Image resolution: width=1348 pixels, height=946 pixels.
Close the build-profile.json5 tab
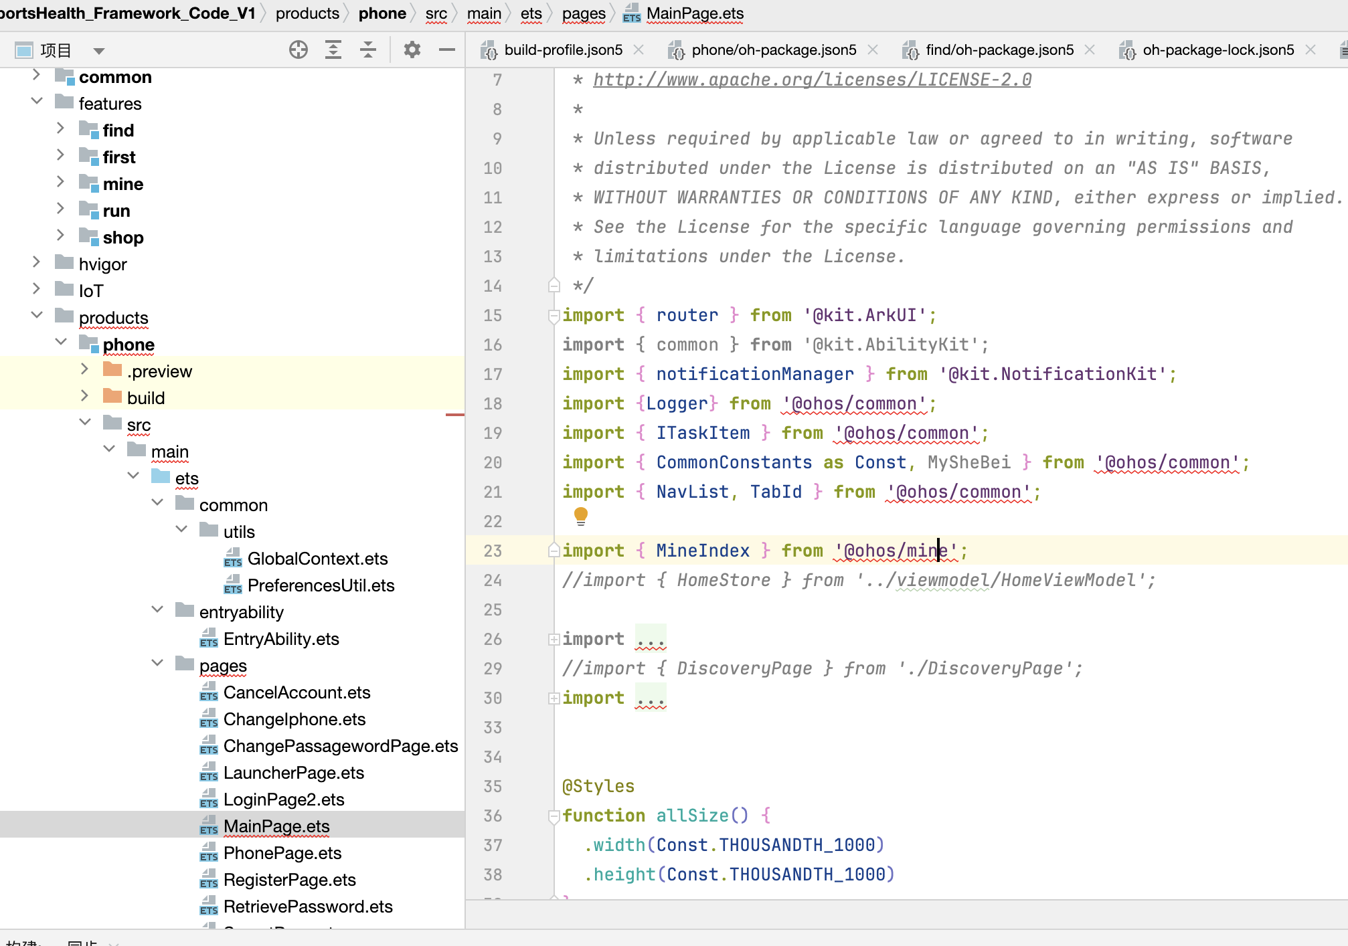(x=639, y=50)
